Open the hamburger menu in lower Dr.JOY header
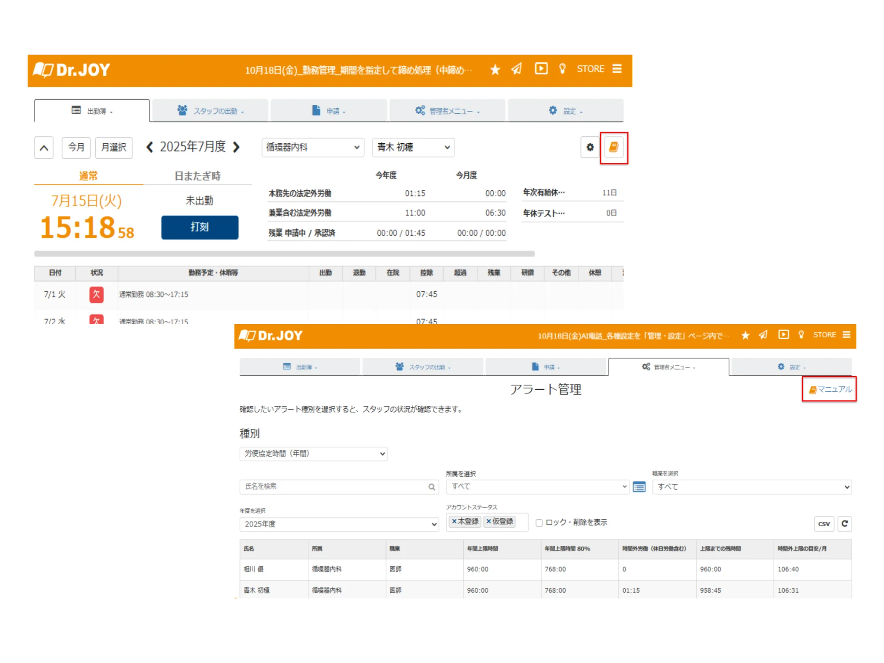Image resolution: width=884 pixels, height=663 pixels. pyautogui.click(x=847, y=335)
